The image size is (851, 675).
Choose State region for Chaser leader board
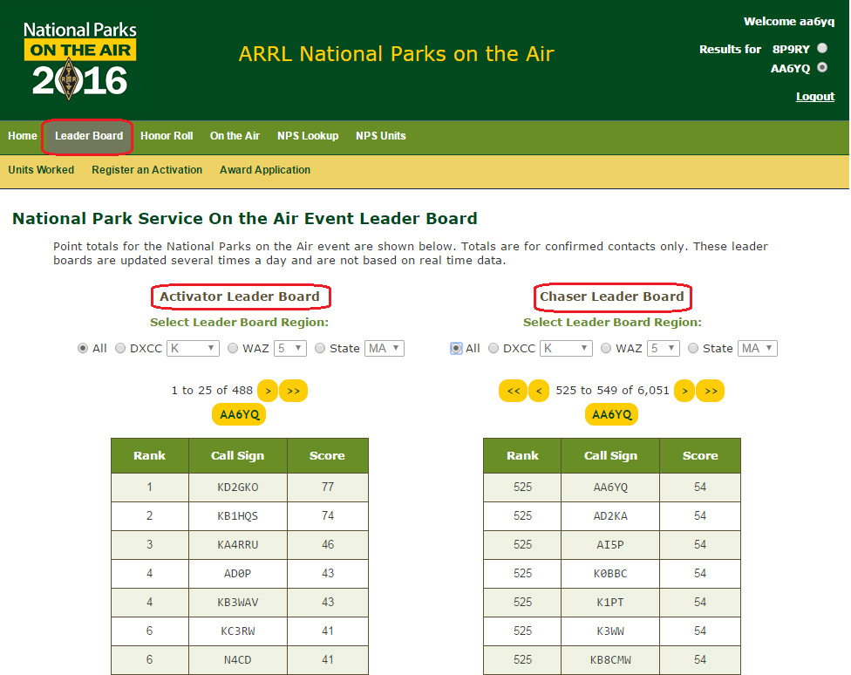click(693, 348)
